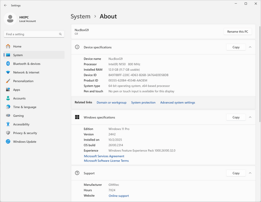Click the Windows logo beside Windows specifications
This screenshot has width=261, height=202.
pos(77,117)
